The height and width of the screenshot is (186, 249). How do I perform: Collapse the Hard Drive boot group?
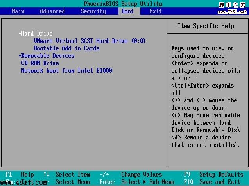(36, 34)
